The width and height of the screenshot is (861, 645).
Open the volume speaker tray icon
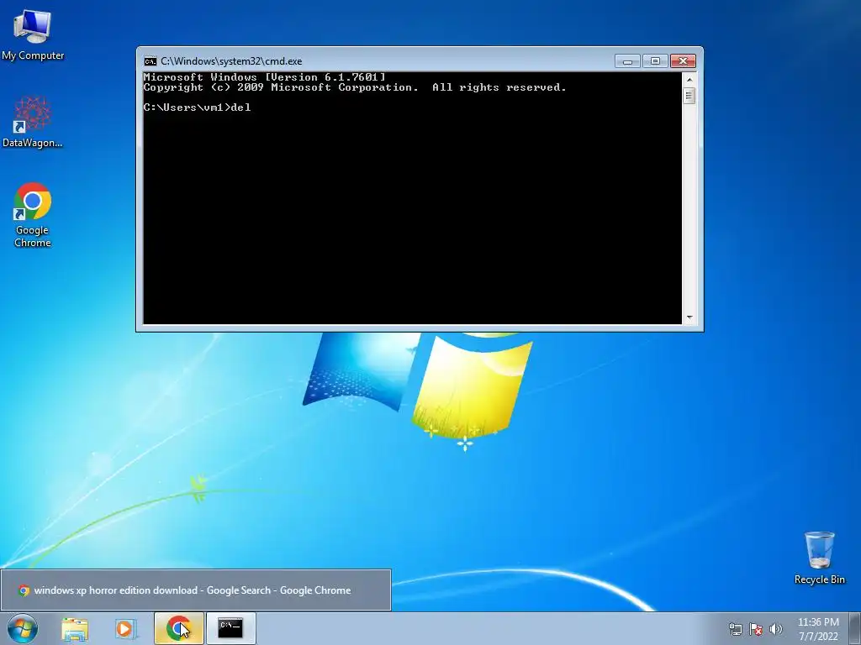click(776, 629)
